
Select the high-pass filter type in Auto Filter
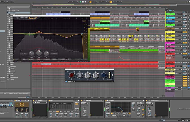114,113
